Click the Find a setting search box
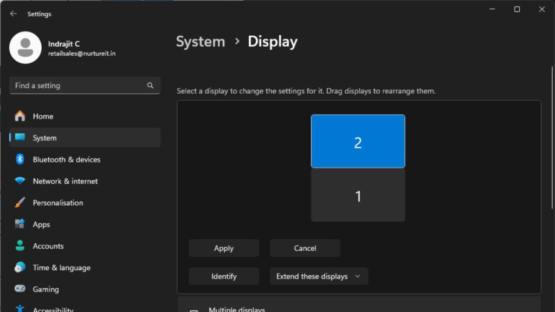Image resolution: width=555 pixels, height=312 pixels. click(79, 86)
